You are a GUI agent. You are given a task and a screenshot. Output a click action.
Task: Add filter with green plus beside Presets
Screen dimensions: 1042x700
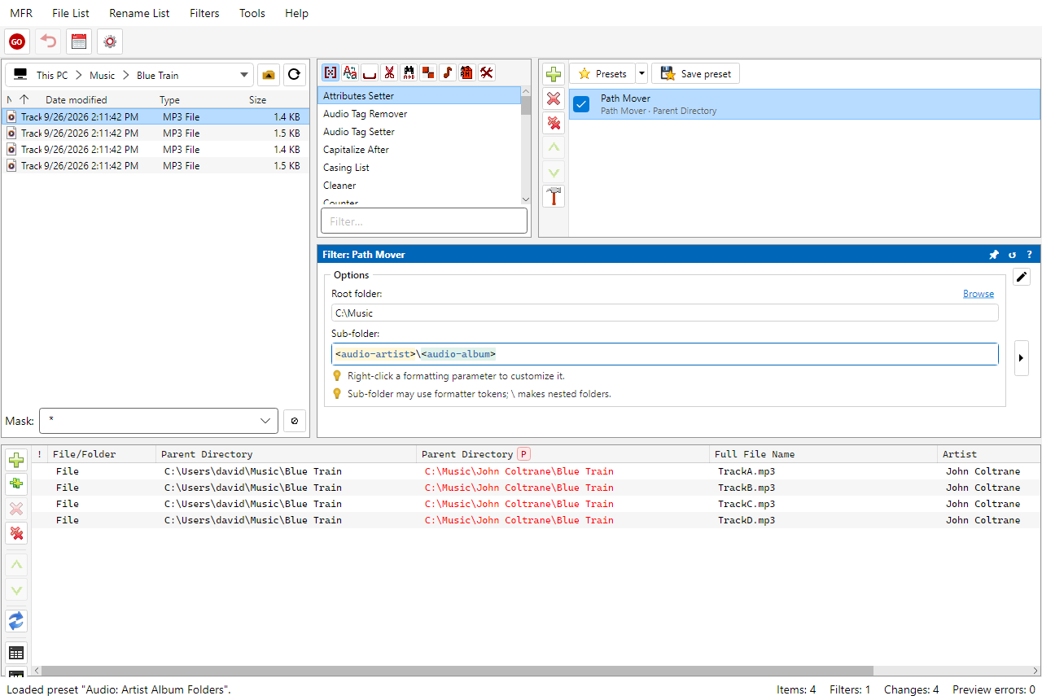[x=554, y=74]
